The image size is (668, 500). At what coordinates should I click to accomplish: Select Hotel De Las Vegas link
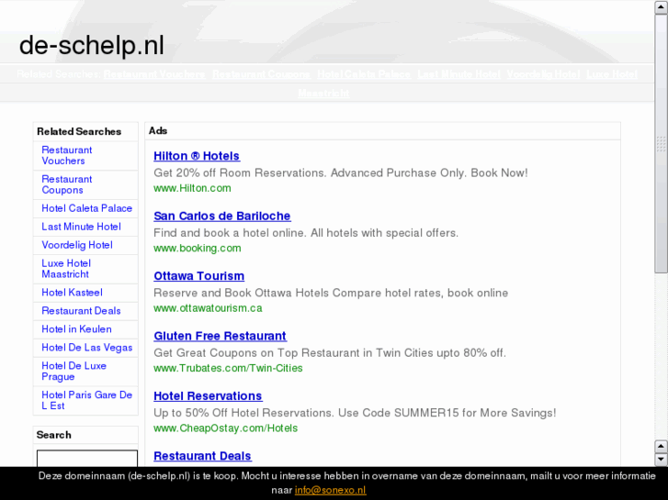point(87,348)
